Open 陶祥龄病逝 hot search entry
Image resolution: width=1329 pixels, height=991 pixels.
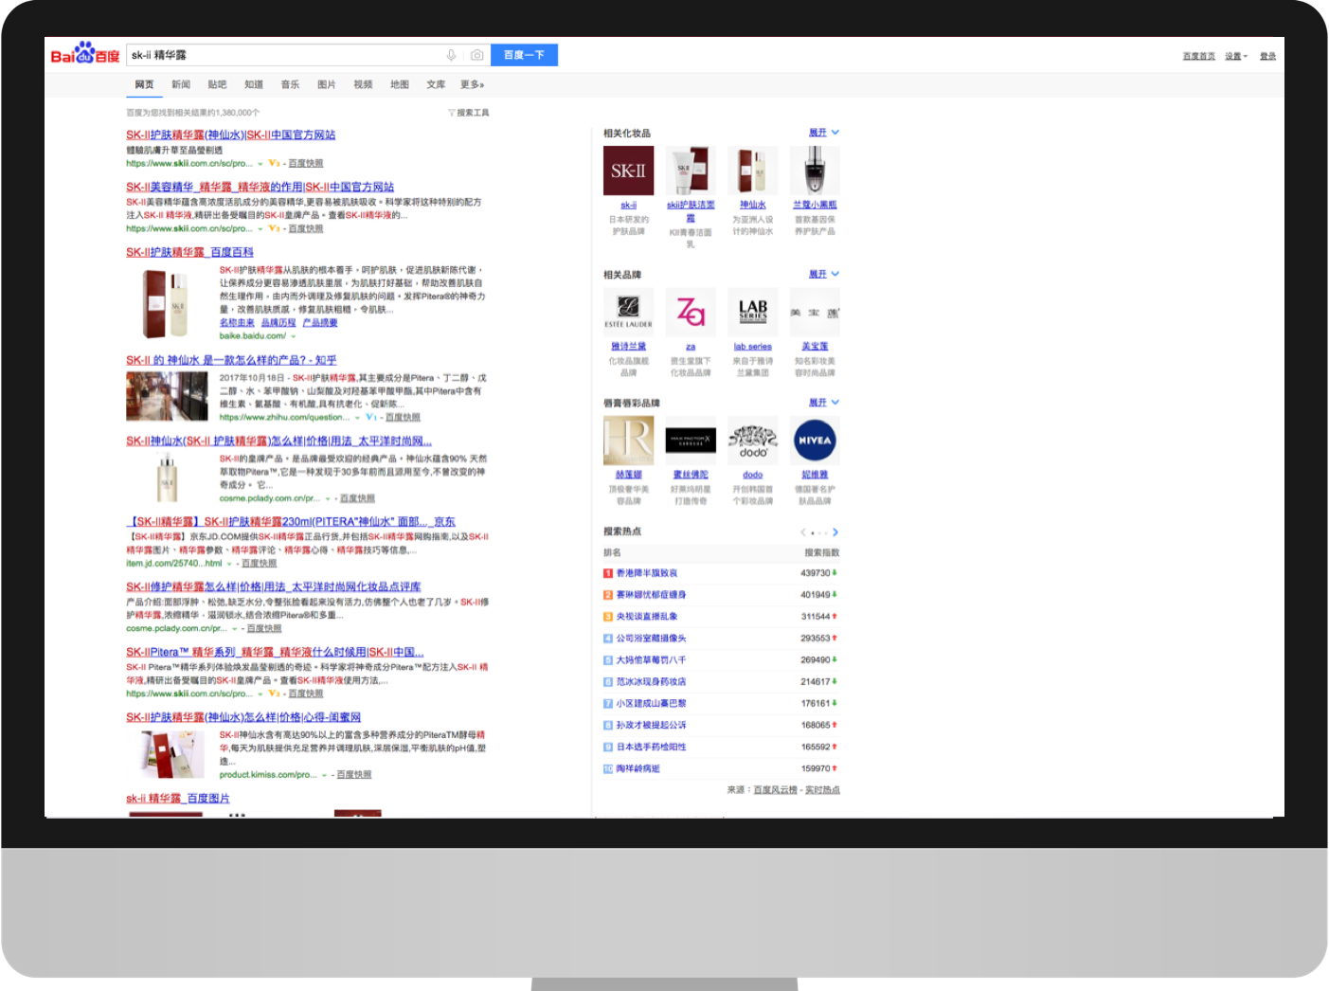click(x=638, y=769)
